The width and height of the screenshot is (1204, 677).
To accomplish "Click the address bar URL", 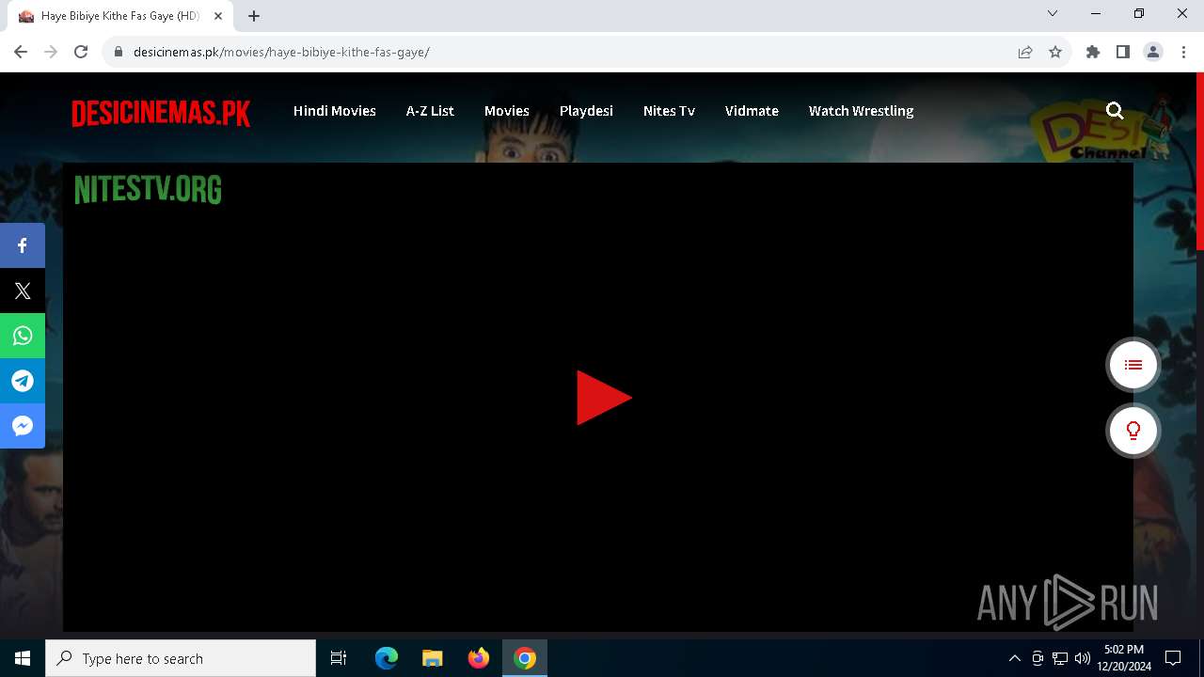I will [281, 52].
